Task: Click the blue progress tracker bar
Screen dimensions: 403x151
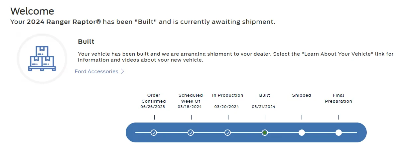Action: tap(246, 132)
